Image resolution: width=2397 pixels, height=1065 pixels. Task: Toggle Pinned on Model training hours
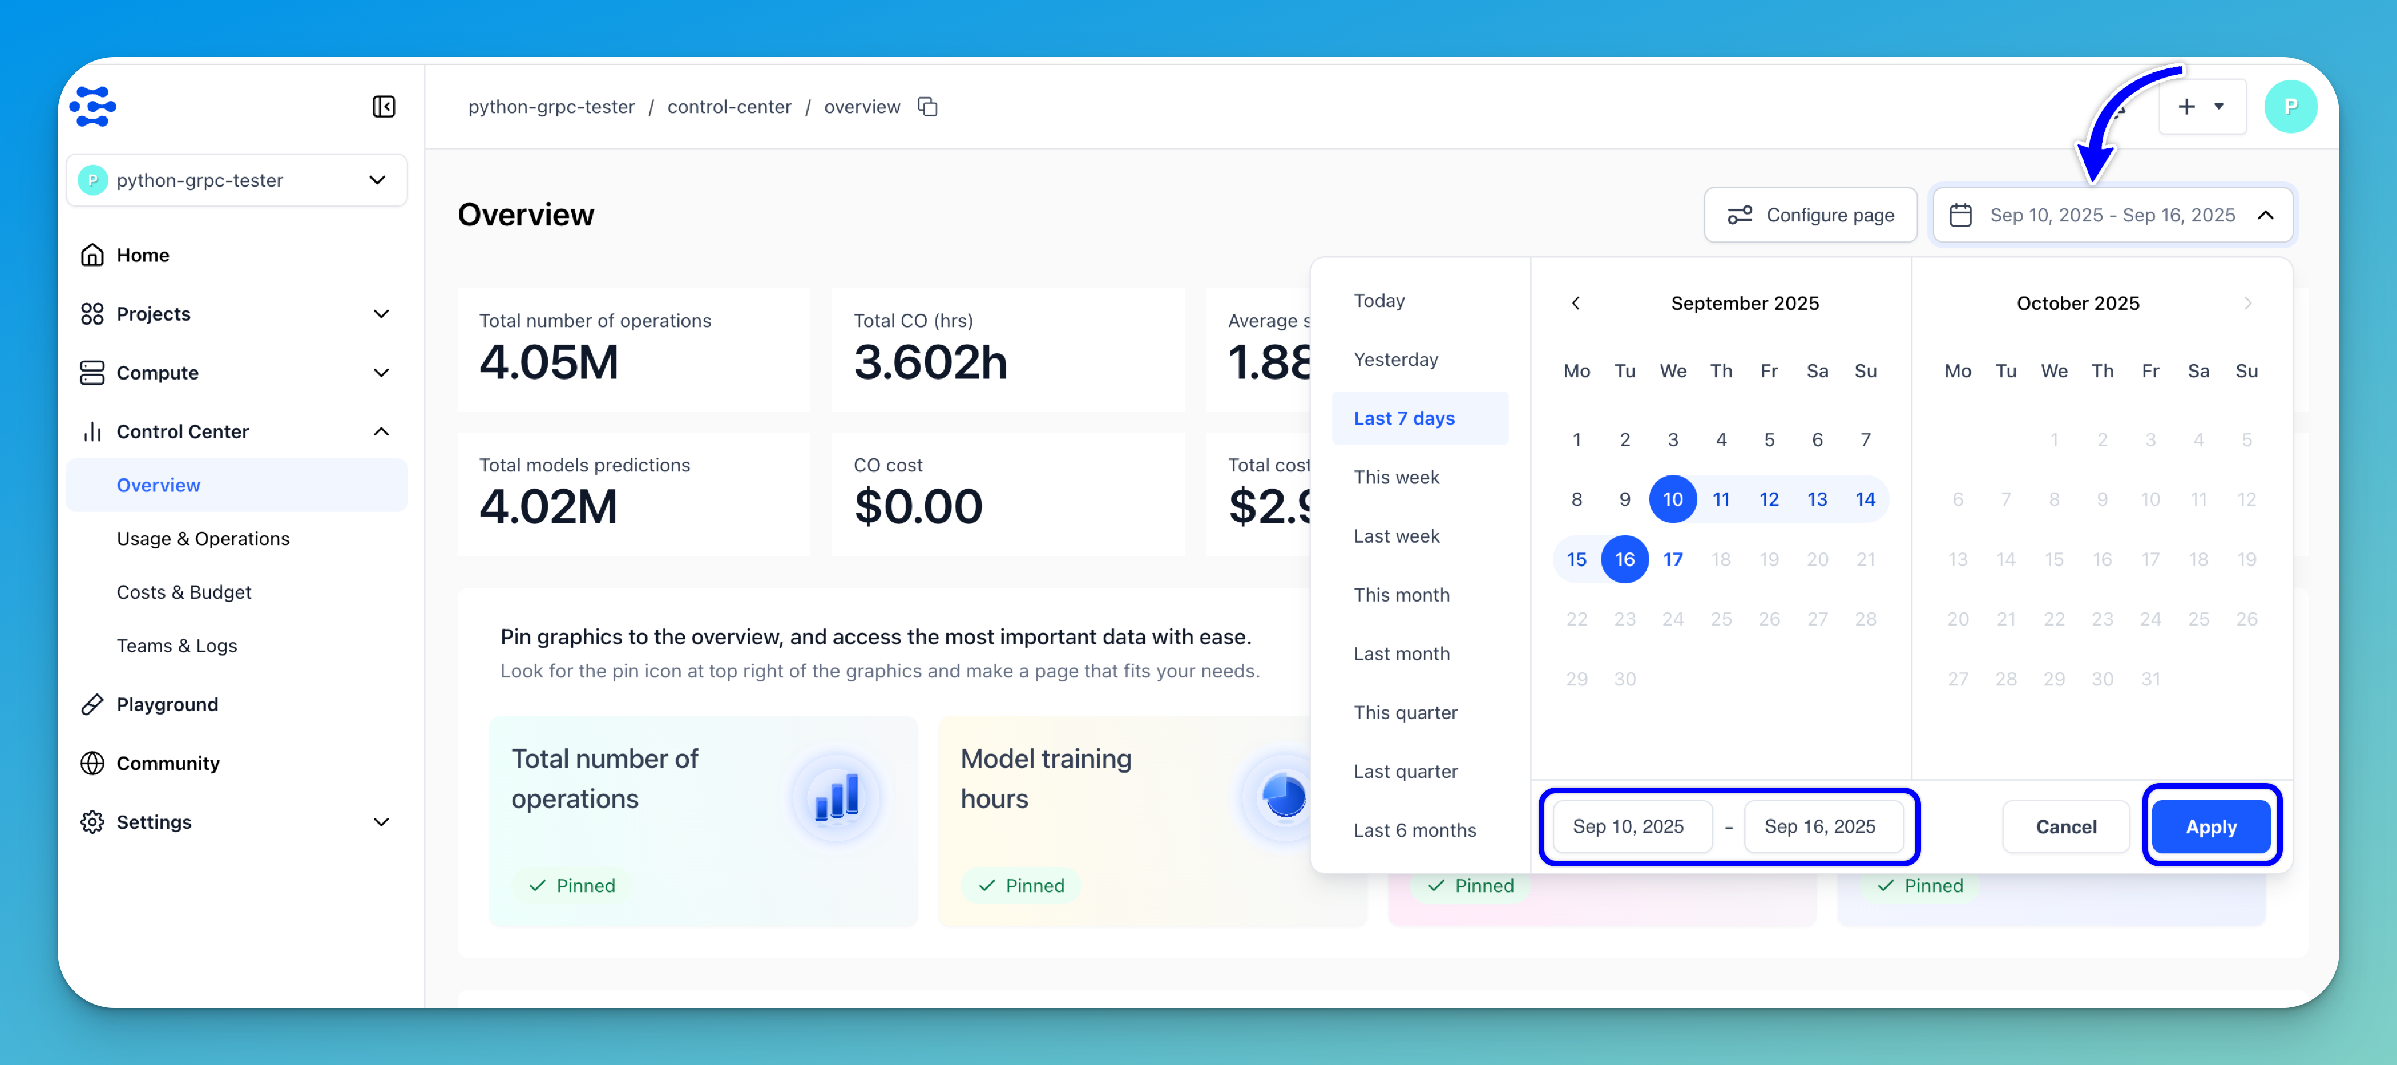click(x=1021, y=885)
